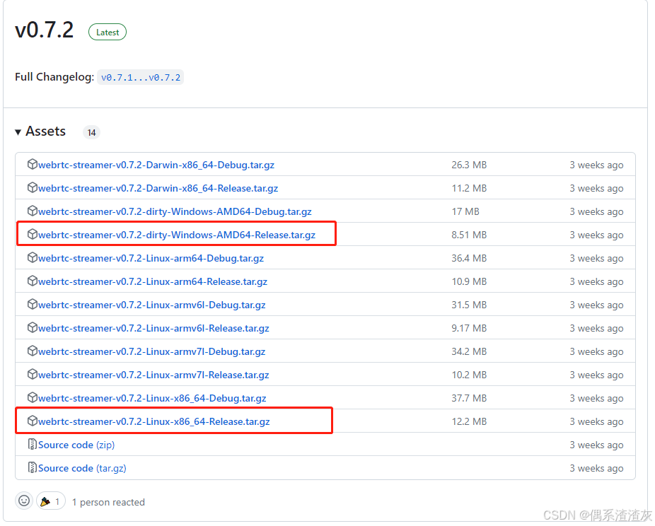Viewport: 655px width, 526px height.
Task: Click the 'Full Changelog:' label
Action: tap(54, 77)
